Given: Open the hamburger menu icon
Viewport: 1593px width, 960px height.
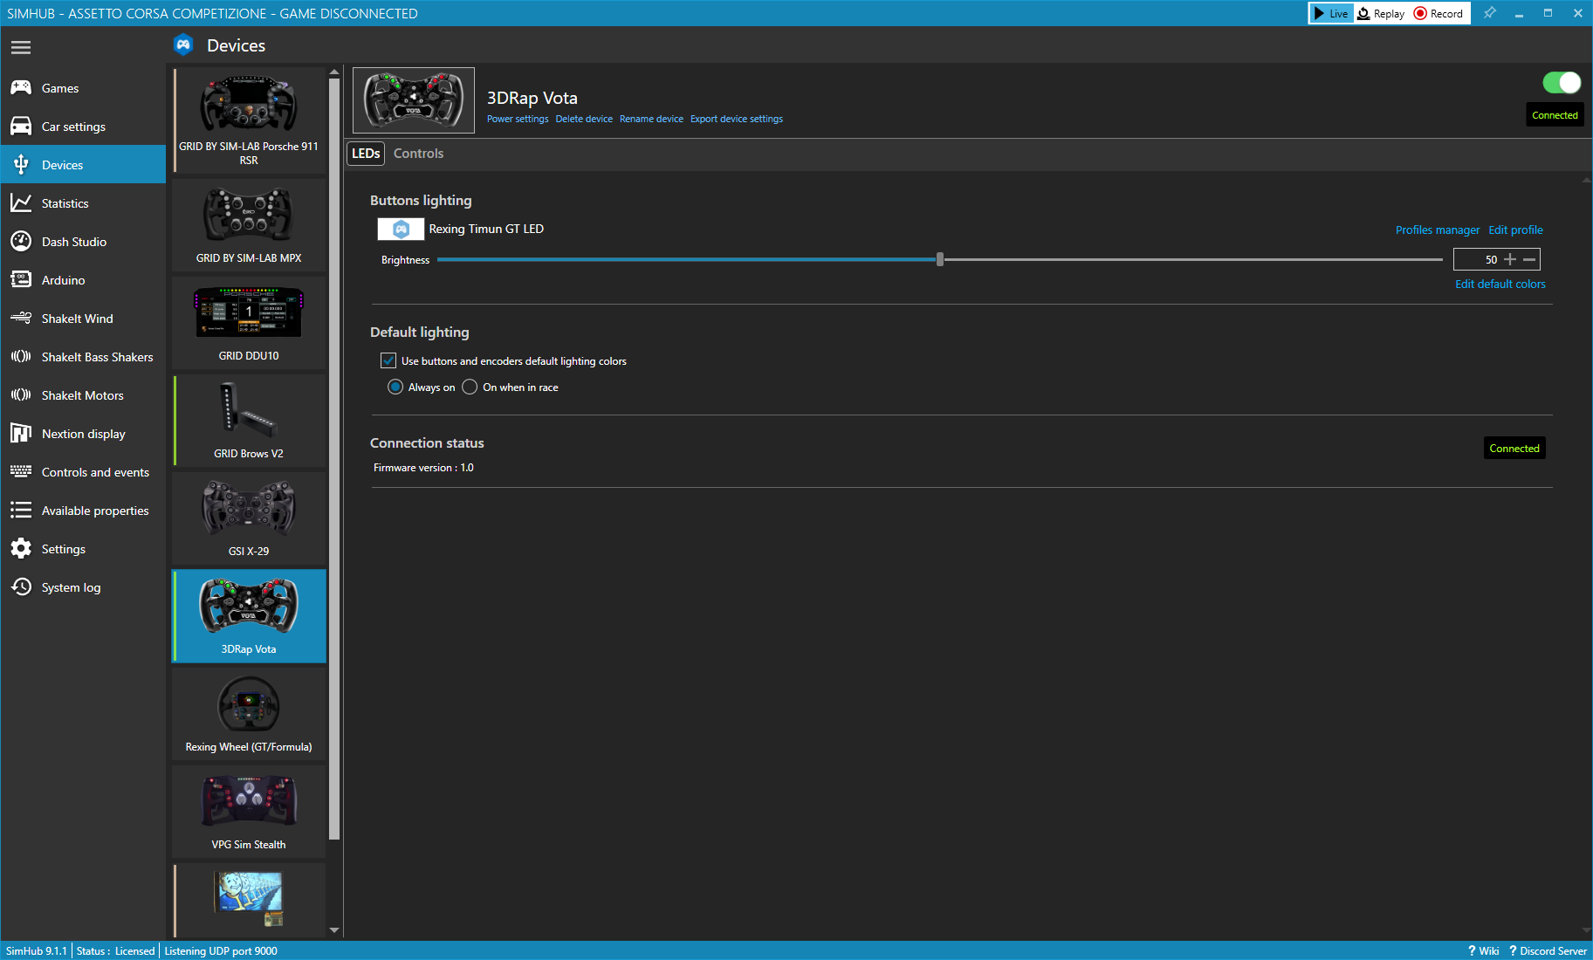Looking at the screenshot, I should pyautogui.click(x=21, y=47).
